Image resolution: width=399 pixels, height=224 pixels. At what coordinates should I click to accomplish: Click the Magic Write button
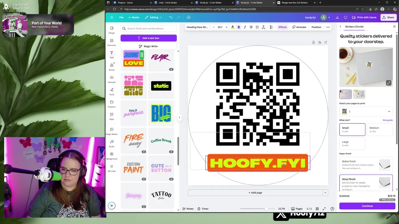click(149, 46)
